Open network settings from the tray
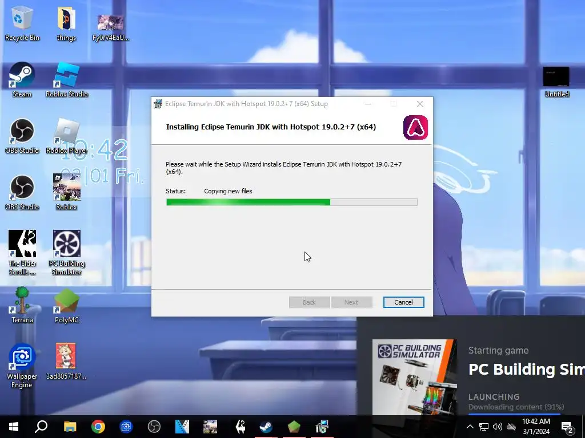 [x=484, y=427]
